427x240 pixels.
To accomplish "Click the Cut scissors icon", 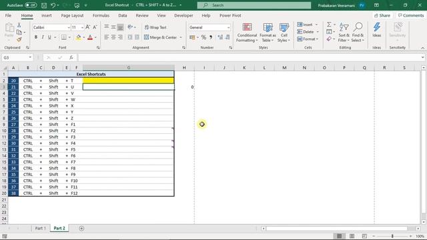I will click(19, 25).
